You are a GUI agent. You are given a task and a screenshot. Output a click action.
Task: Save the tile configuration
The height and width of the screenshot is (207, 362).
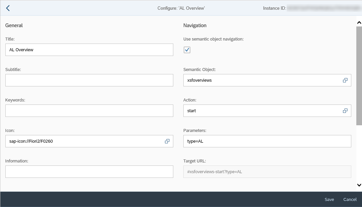point(329,200)
